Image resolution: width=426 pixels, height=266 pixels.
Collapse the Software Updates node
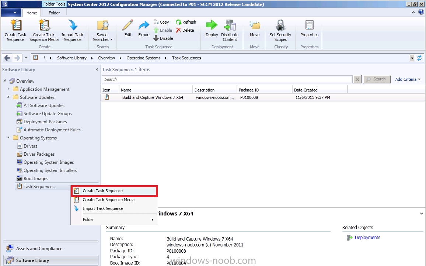tap(8, 97)
